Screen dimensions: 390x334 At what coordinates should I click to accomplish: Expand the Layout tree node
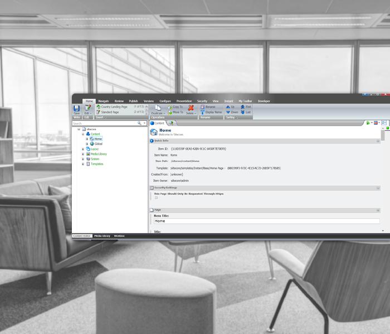pyautogui.click(x=83, y=149)
